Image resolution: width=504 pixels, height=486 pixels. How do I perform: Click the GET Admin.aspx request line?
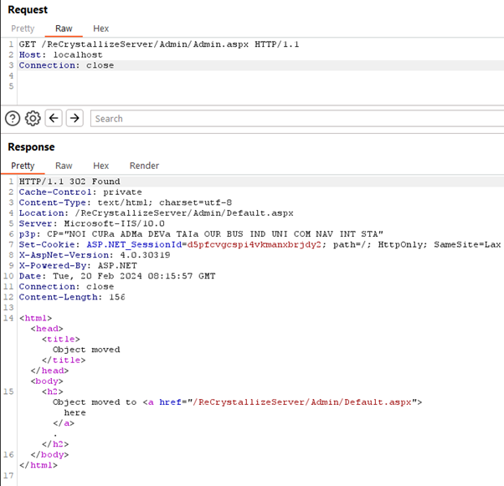(x=159, y=43)
